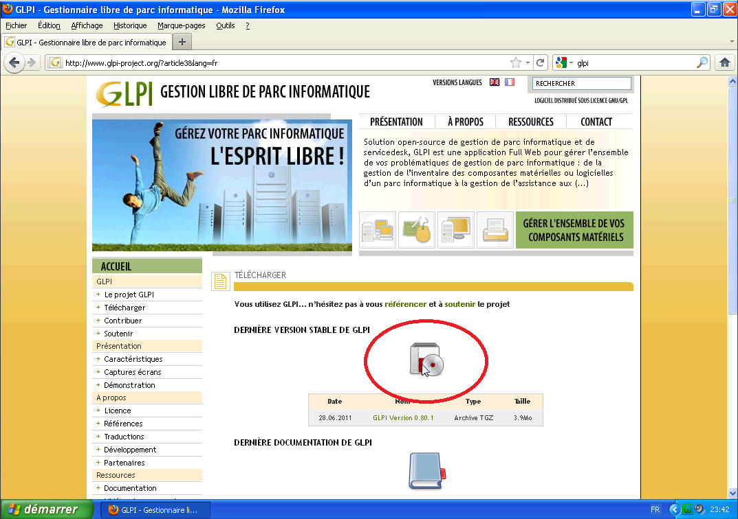The image size is (738, 519).
Task: Click the Firefox back arrow button
Action: [14, 62]
